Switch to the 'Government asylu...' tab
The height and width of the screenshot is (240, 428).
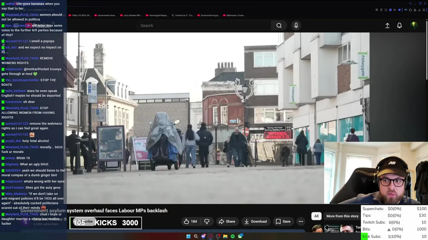click(x=208, y=15)
